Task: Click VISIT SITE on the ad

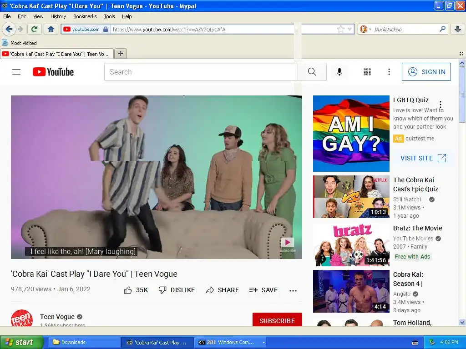Action: tap(423, 158)
